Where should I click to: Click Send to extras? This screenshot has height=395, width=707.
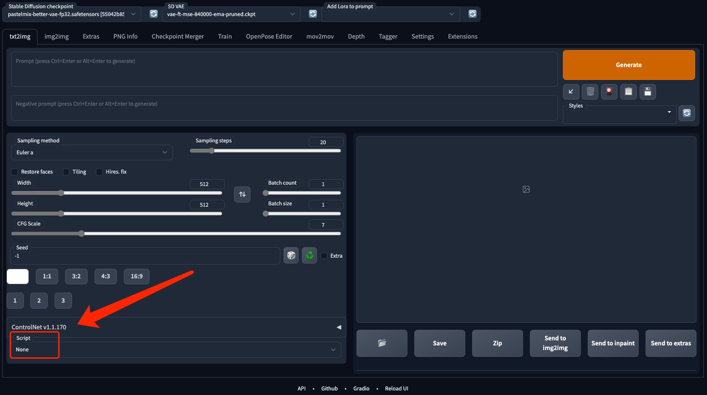pos(671,343)
